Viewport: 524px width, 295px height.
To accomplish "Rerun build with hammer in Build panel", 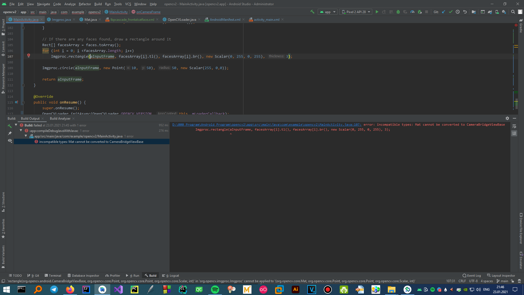I will point(10,126).
